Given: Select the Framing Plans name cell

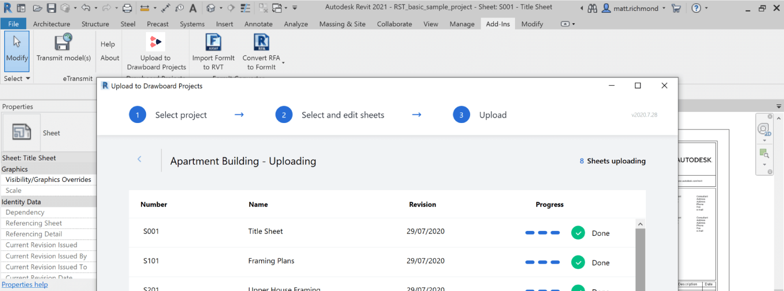Looking at the screenshot, I should (271, 261).
